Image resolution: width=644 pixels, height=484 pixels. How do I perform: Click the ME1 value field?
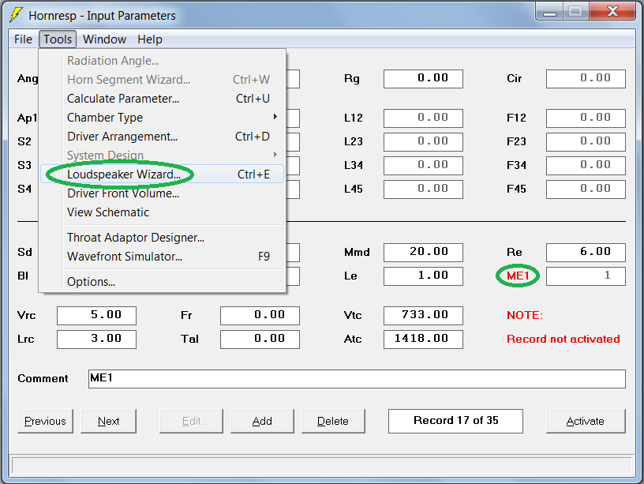pos(586,276)
